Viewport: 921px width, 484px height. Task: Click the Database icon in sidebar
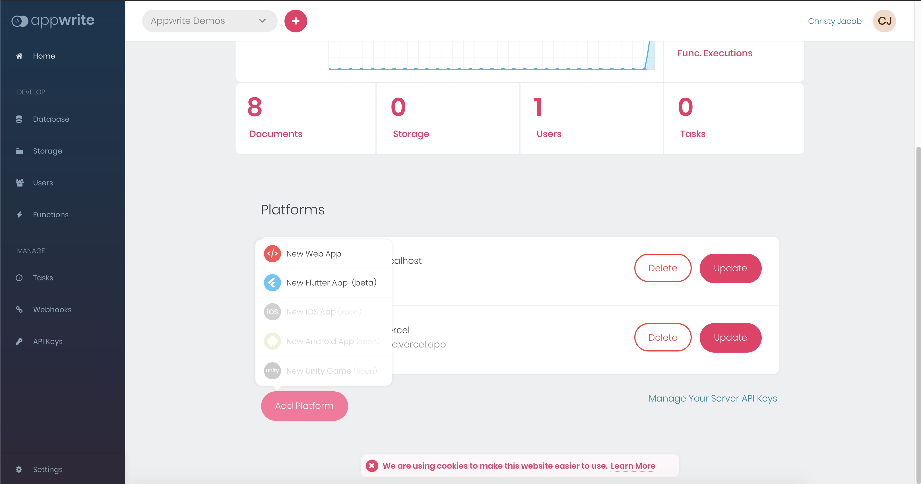pyautogui.click(x=19, y=119)
